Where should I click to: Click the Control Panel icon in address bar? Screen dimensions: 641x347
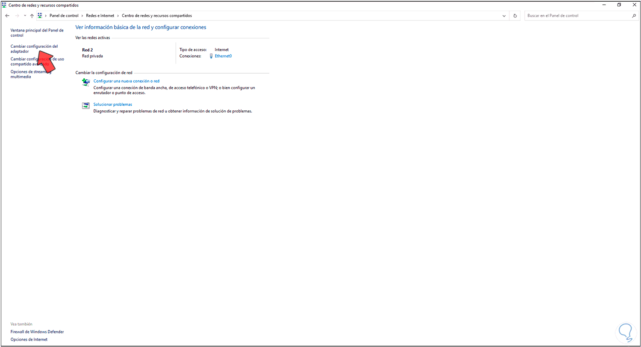40,16
